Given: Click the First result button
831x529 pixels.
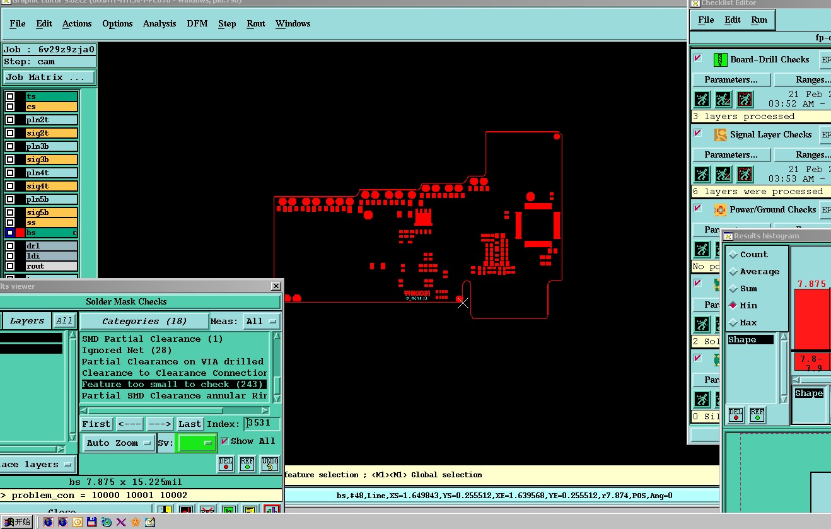Looking at the screenshot, I should coord(96,424).
